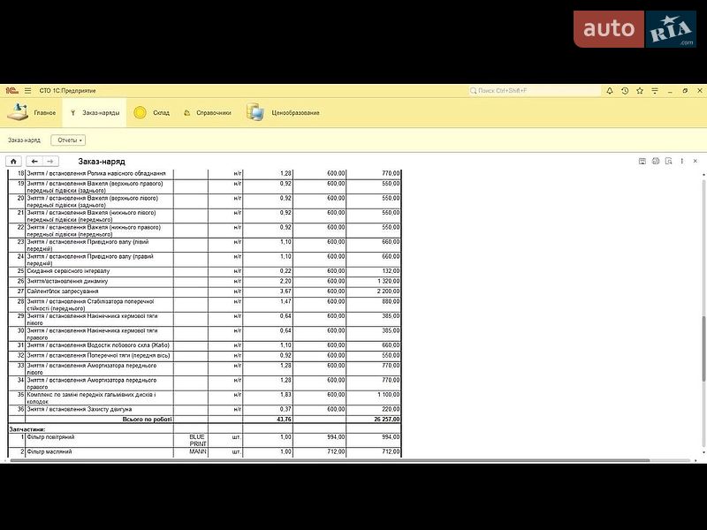
Task: Click the Заказ-наряд command link
Action: (x=24, y=140)
